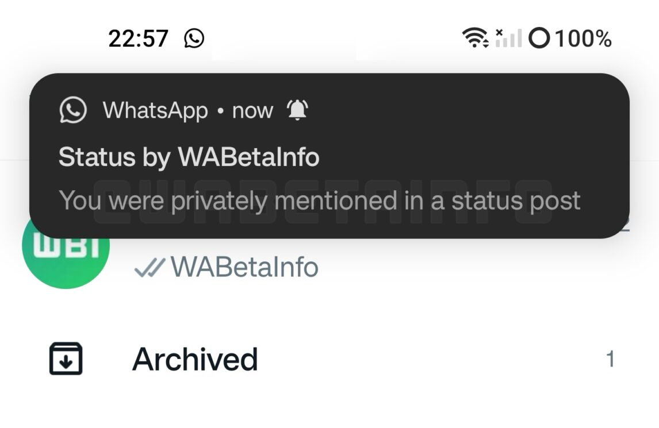Tap the cellular signal bars icon
The width and height of the screenshot is (659, 428).
coord(508,38)
